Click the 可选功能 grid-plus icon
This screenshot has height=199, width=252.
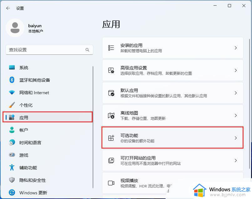(111, 138)
